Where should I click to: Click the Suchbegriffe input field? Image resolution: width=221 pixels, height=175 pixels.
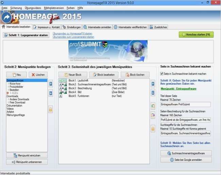(186, 133)
